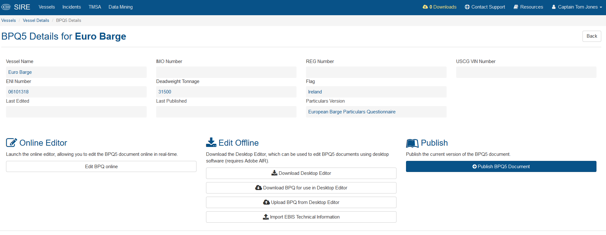
Task: Click the empty IMO Number field
Action: pos(226,72)
